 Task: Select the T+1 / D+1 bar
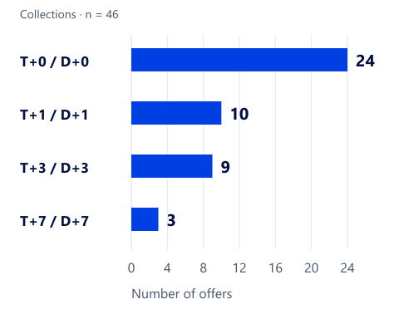176,113
